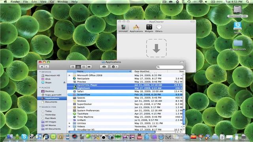Click the Uninstall icon in AppCleaner
The width and height of the screenshot is (253, 142).
click(123, 28)
